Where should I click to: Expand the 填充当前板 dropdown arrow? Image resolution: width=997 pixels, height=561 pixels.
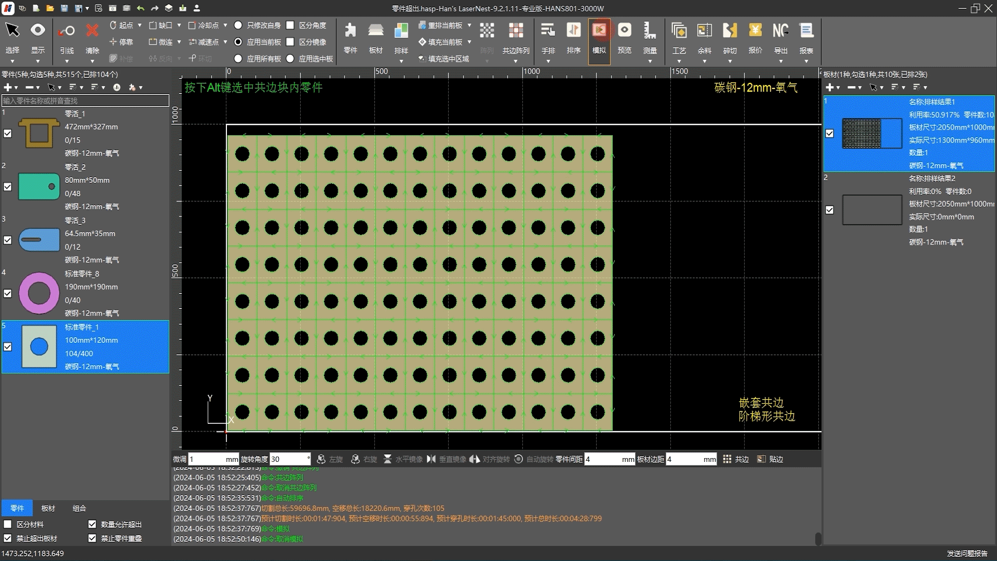pyautogui.click(x=469, y=42)
